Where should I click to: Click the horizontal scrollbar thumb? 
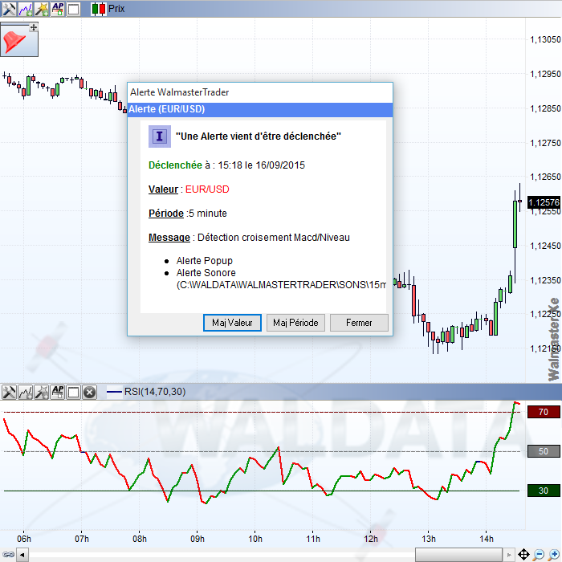point(458,555)
